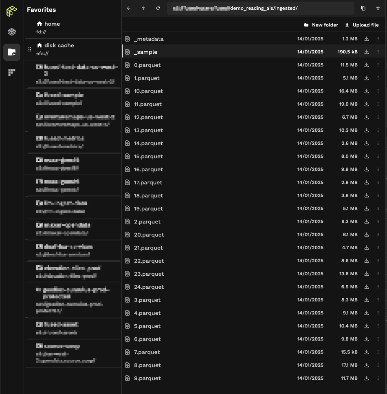Go up one directory with the up arrow
This screenshot has width=387, height=394.
point(143,8)
